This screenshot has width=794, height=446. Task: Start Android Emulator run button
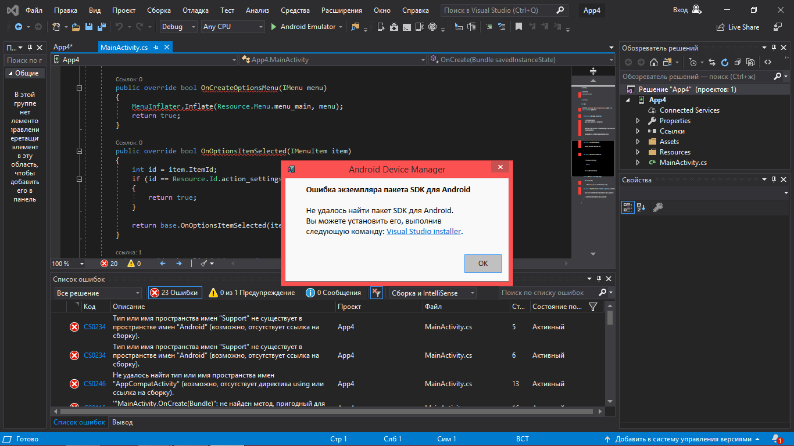304,27
